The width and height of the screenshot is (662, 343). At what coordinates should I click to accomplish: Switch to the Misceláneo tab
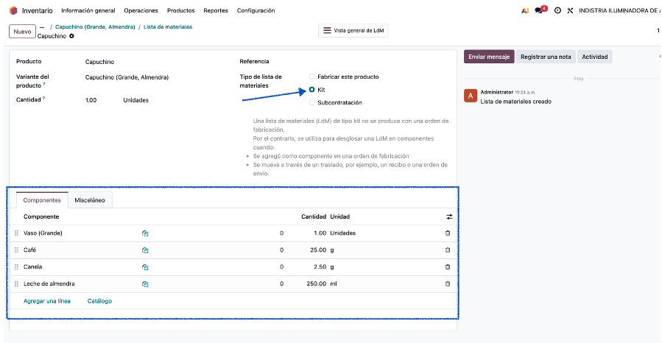[x=90, y=200]
